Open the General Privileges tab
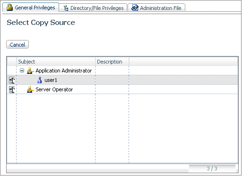The height and width of the screenshot is (176, 242). click(x=31, y=8)
